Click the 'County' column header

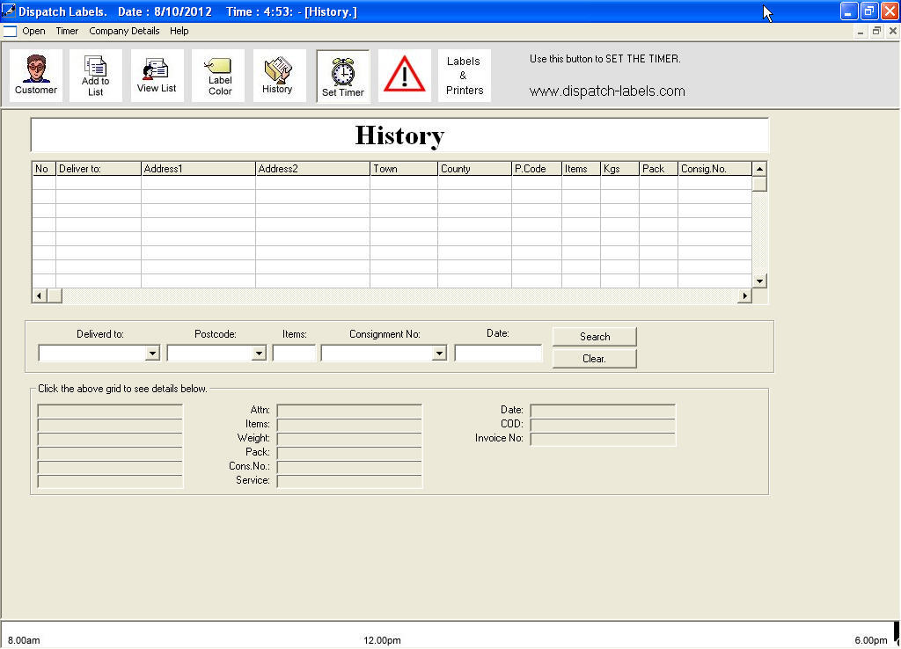pos(474,169)
